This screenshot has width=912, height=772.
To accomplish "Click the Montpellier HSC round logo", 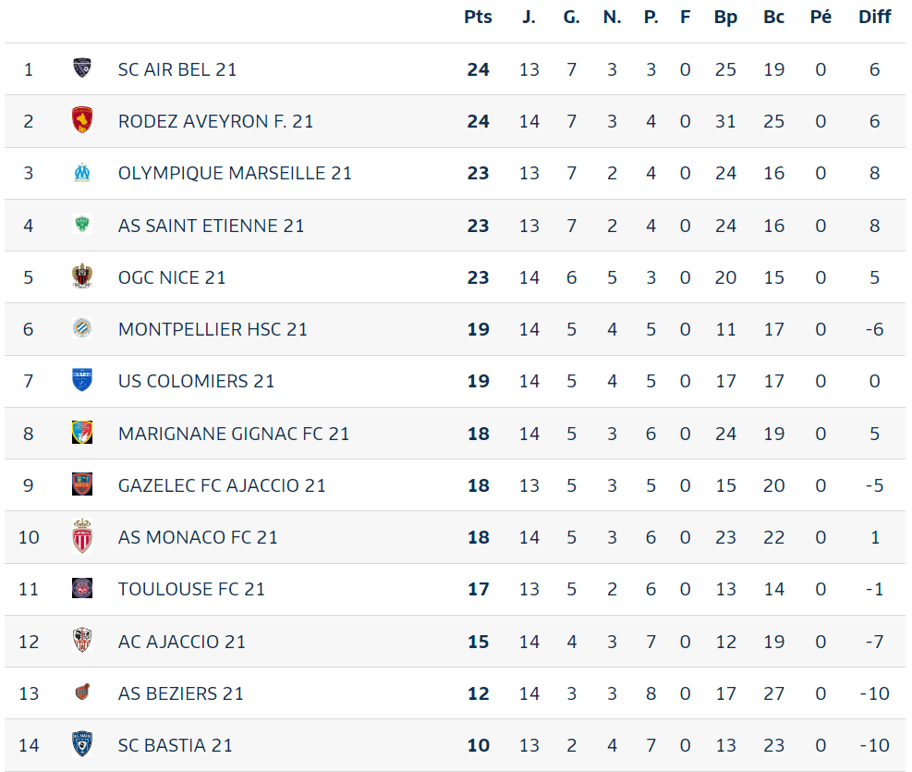I will pyautogui.click(x=82, y=328).
